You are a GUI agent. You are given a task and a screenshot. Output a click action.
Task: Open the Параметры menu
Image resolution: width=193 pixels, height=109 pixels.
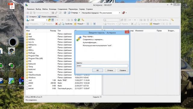coord(73,9)
